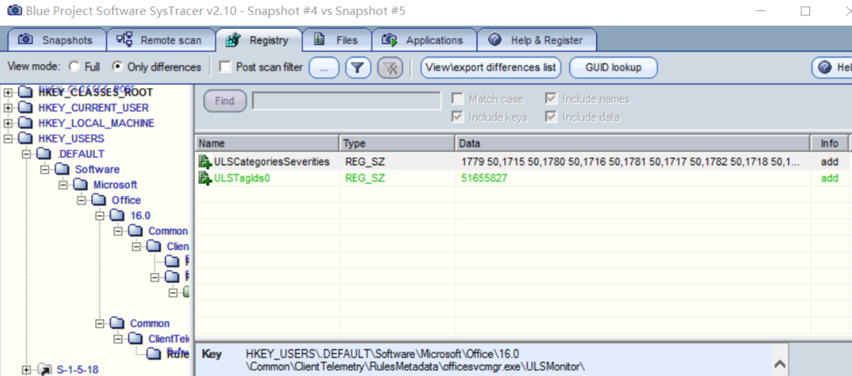Click the Software folder icon

tap(62, 169)
